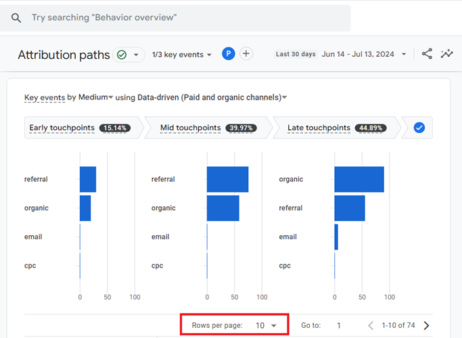Image resolution: width=462 pixels, height=338 pixels.
Task: Click cpc label in Mid touchpoints chart
Action: coord(158,266)
